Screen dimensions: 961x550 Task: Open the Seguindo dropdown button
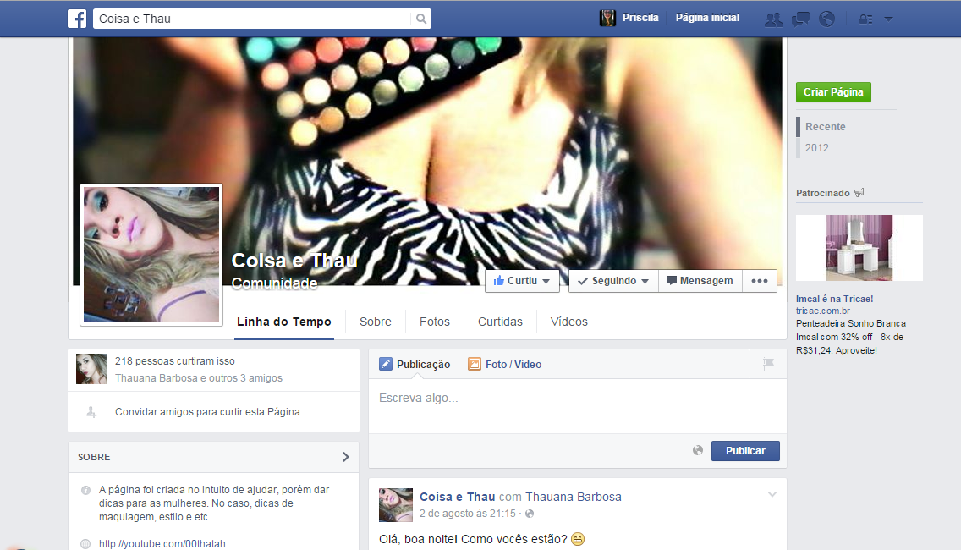(613, 281)
